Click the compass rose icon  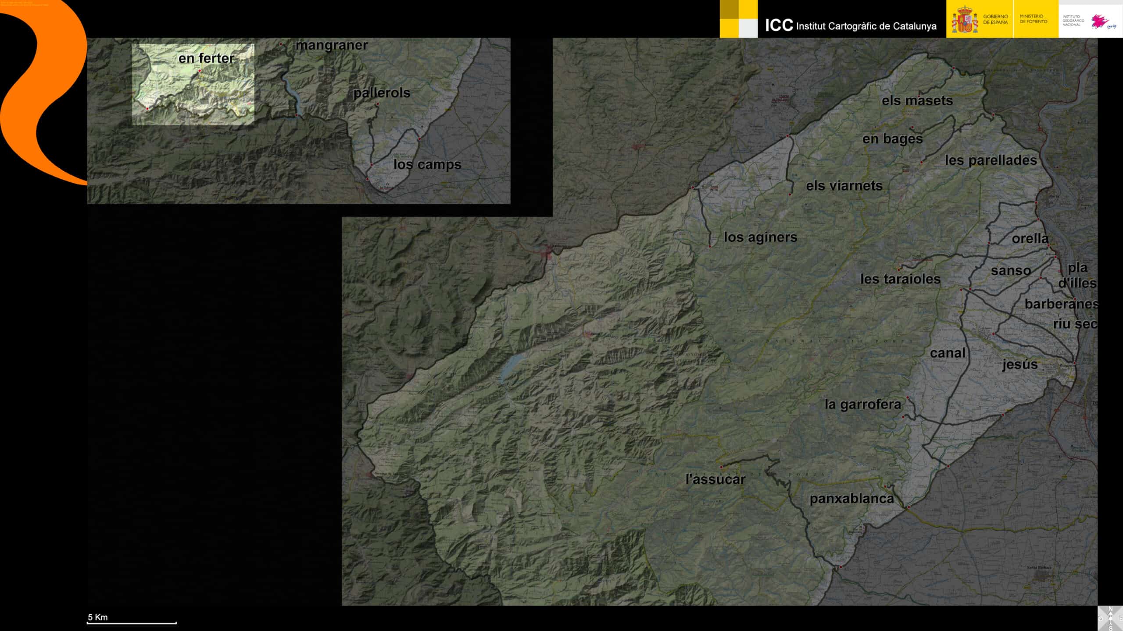point(1110,618)
